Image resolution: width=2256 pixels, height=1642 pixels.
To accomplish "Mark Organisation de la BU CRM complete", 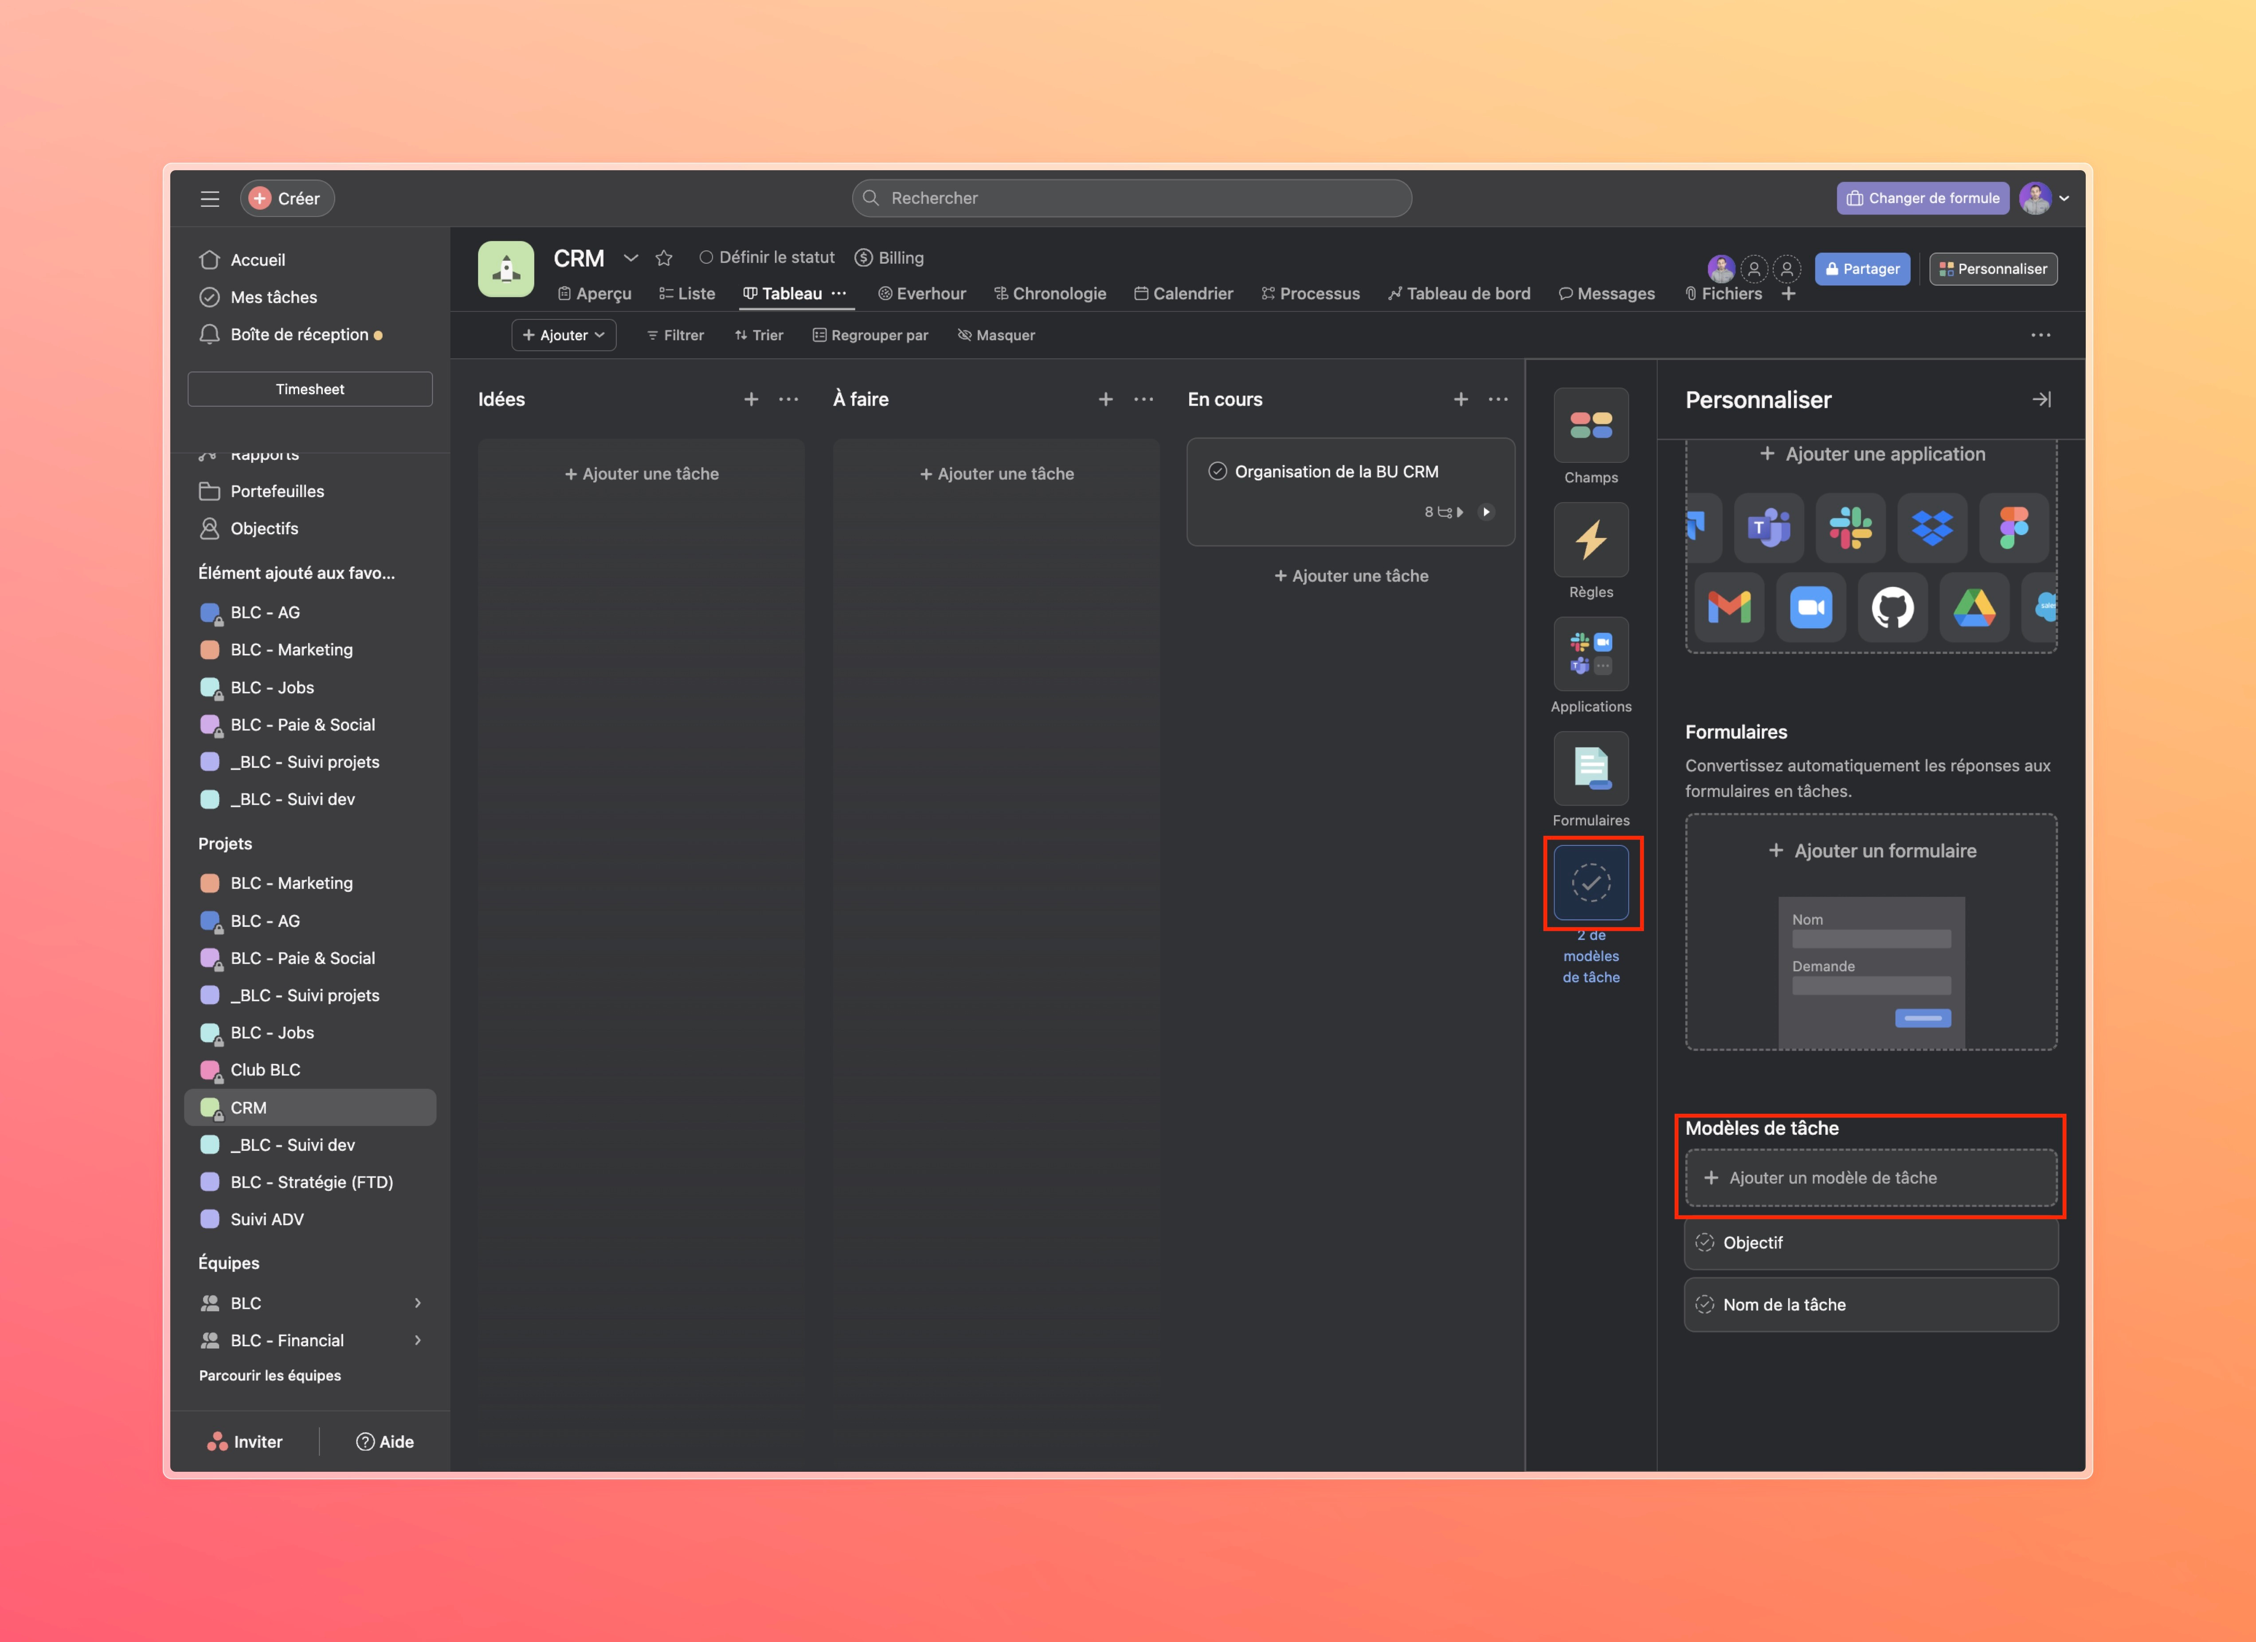I will 1218,471.
